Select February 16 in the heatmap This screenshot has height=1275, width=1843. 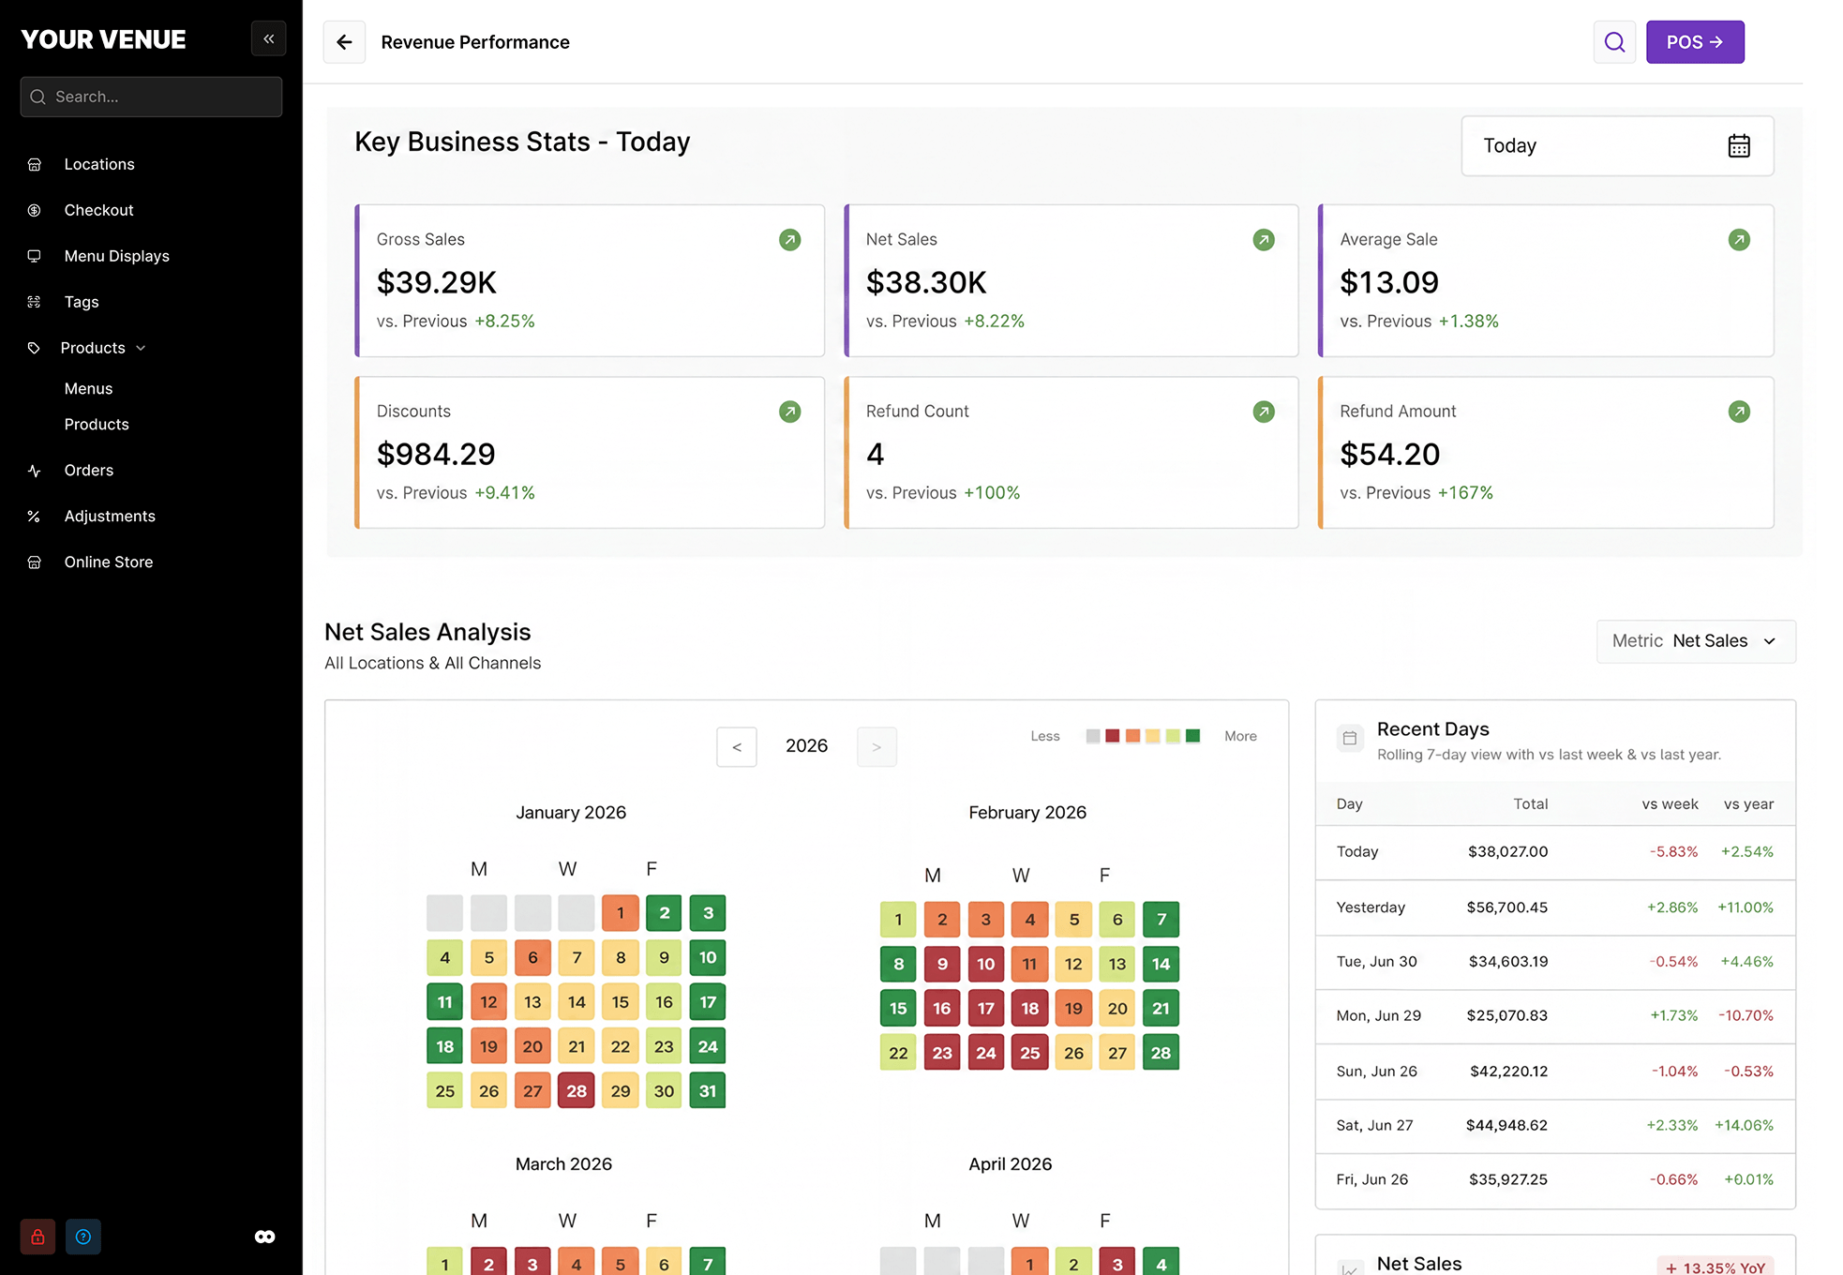942,1009
